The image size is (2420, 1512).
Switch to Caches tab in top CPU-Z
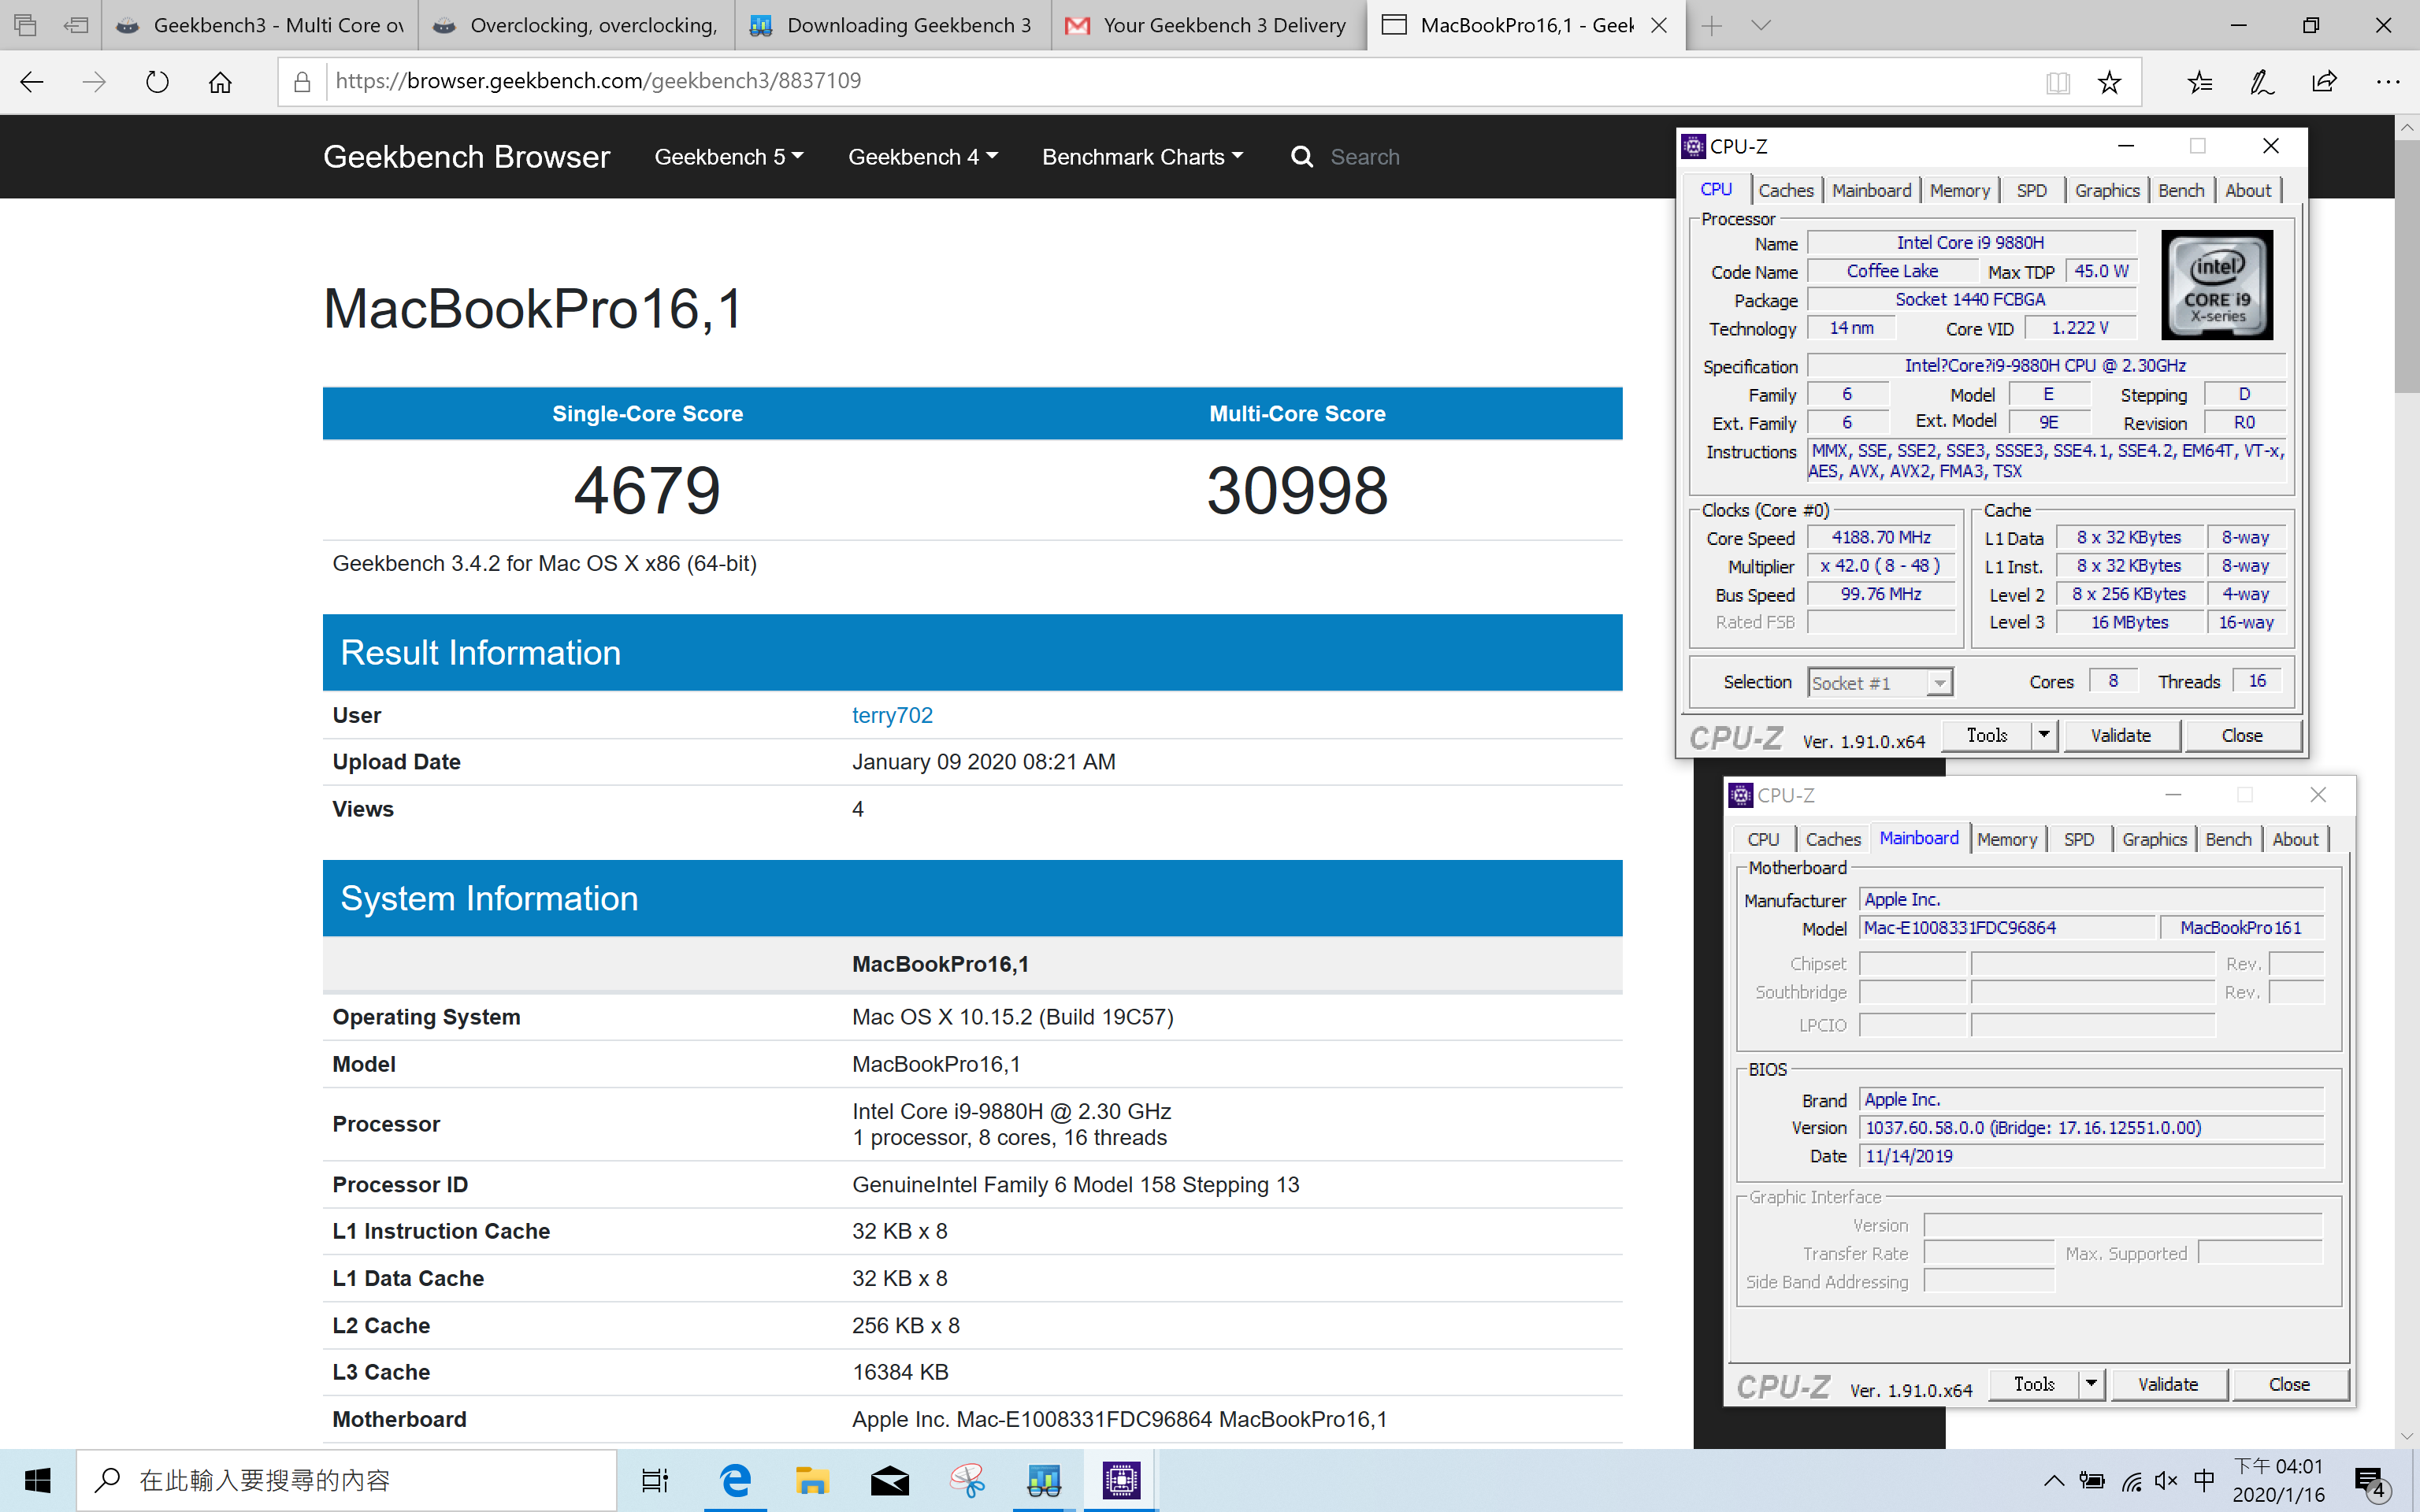tap(1785, 190)
